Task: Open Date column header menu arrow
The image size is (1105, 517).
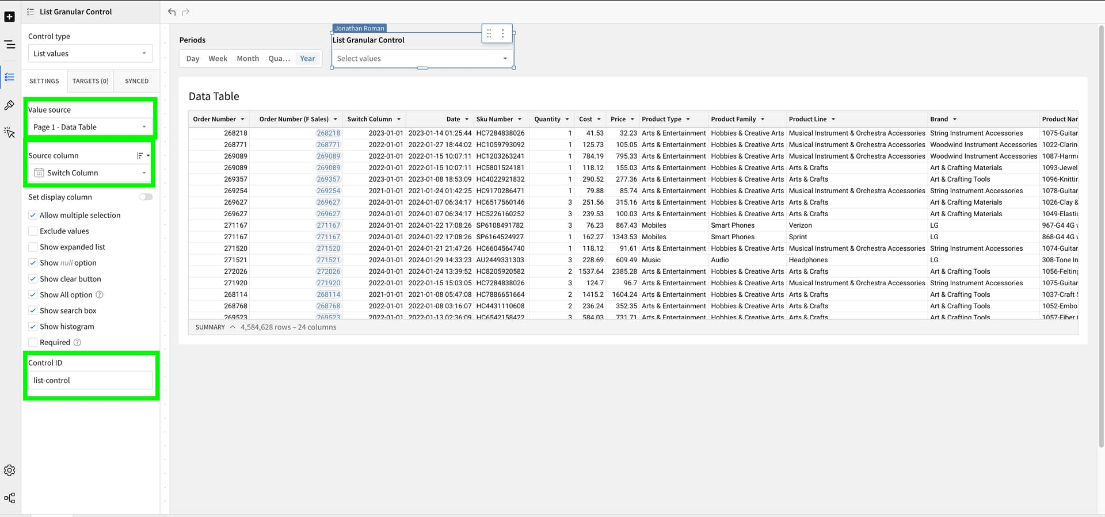Action: coord(467,119)
